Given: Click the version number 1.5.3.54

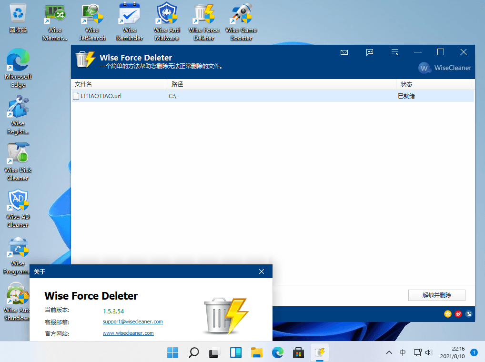Looking at the screenshot, I should coord(113,312).
